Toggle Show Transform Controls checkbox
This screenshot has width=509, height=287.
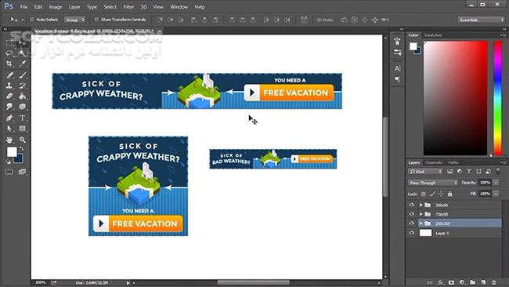pos(96,20)
